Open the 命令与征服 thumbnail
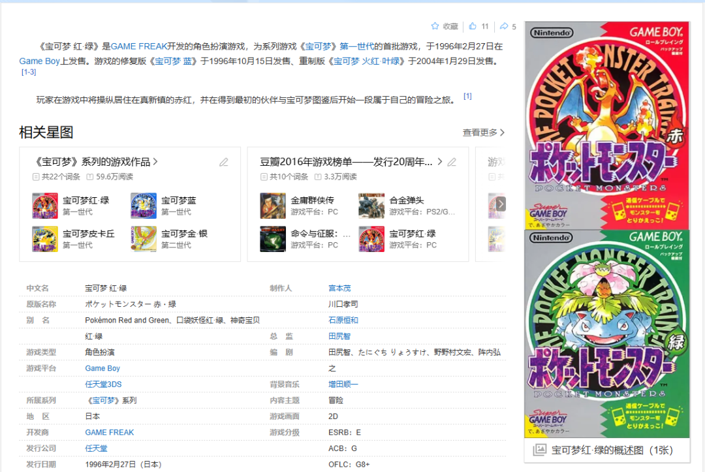This screenshot has height=472, width=705. [273, 239]
